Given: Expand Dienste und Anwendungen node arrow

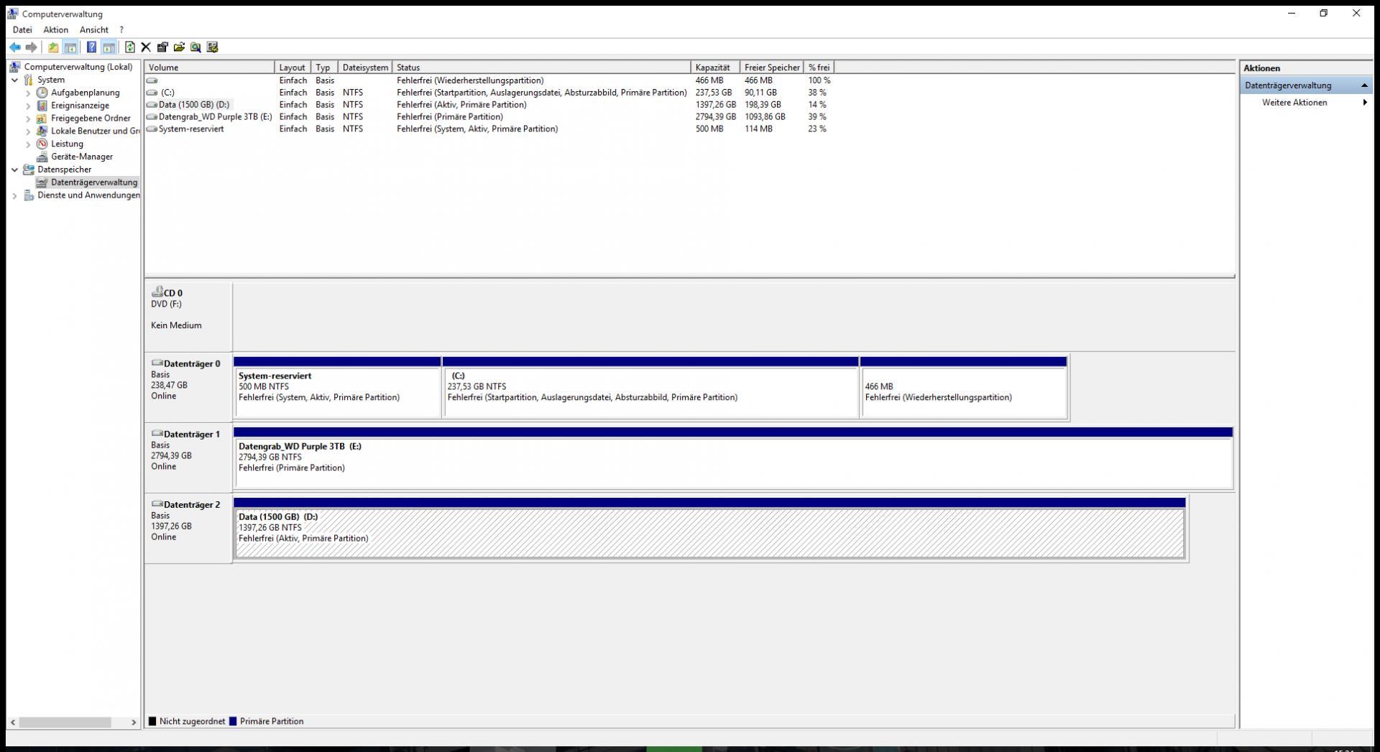Looking at the screenshot, I should tap(14, 195).
